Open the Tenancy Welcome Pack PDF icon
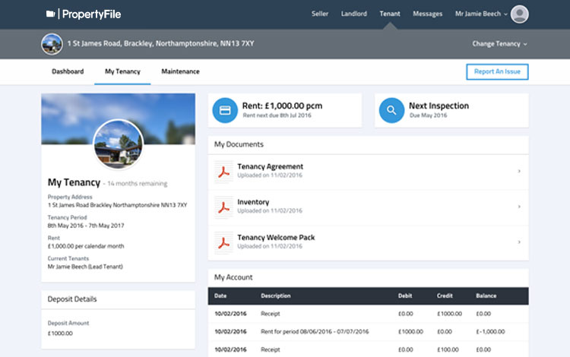570x357 pixels. 223,242
